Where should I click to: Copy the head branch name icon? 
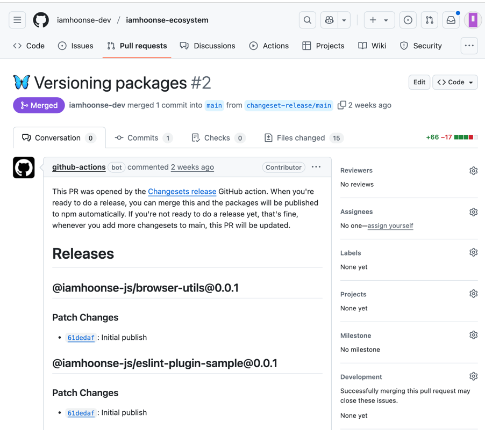point(341,105)
